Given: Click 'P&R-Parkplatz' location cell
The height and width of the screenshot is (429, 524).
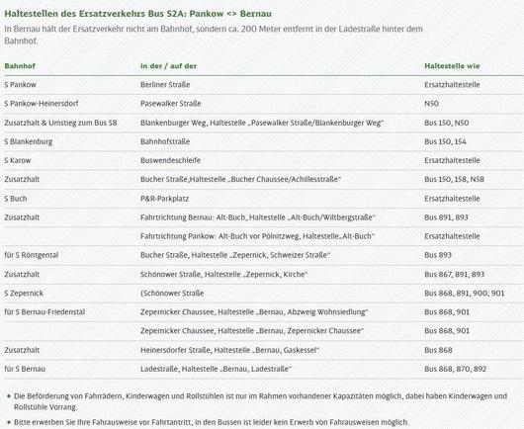Looking at the screenshot, I should (x=164, y=199).
